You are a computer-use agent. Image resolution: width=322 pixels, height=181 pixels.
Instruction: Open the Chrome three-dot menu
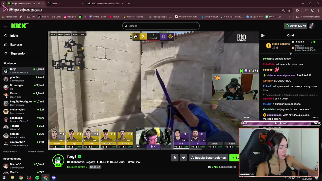click(318, 11)
